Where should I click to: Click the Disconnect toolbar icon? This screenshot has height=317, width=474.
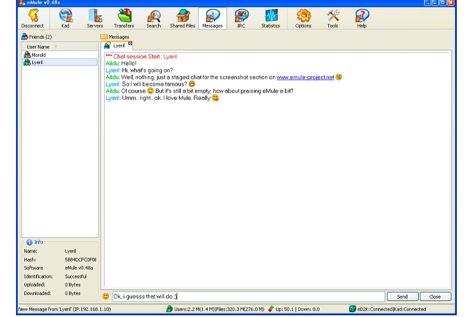coord(33,18)
